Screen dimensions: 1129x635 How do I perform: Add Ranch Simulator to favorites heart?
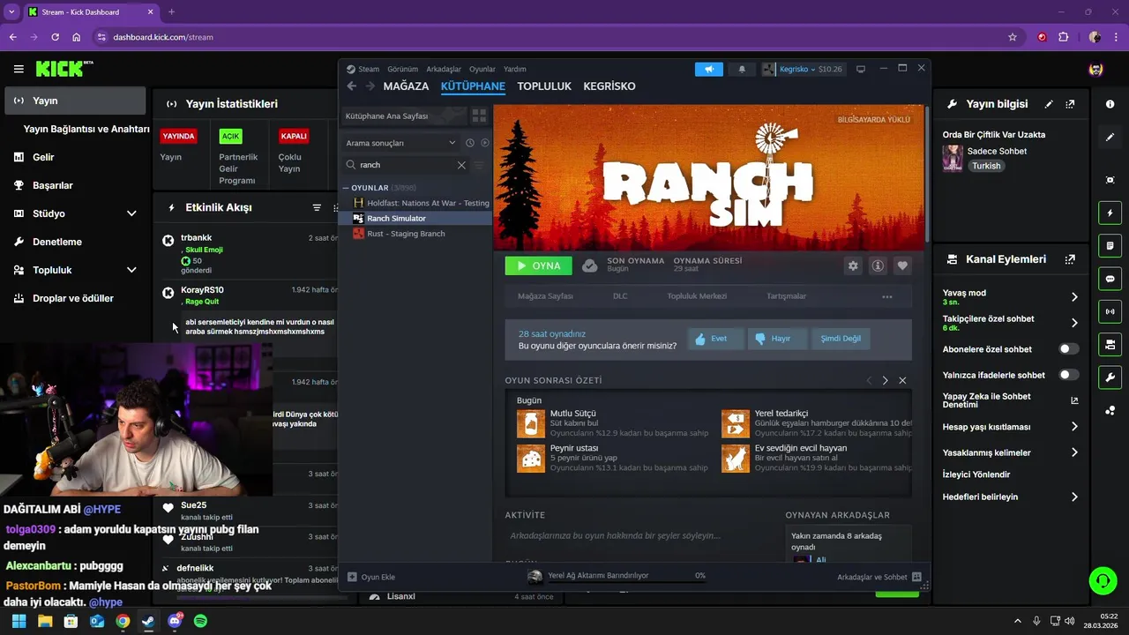tap(902, 265)
